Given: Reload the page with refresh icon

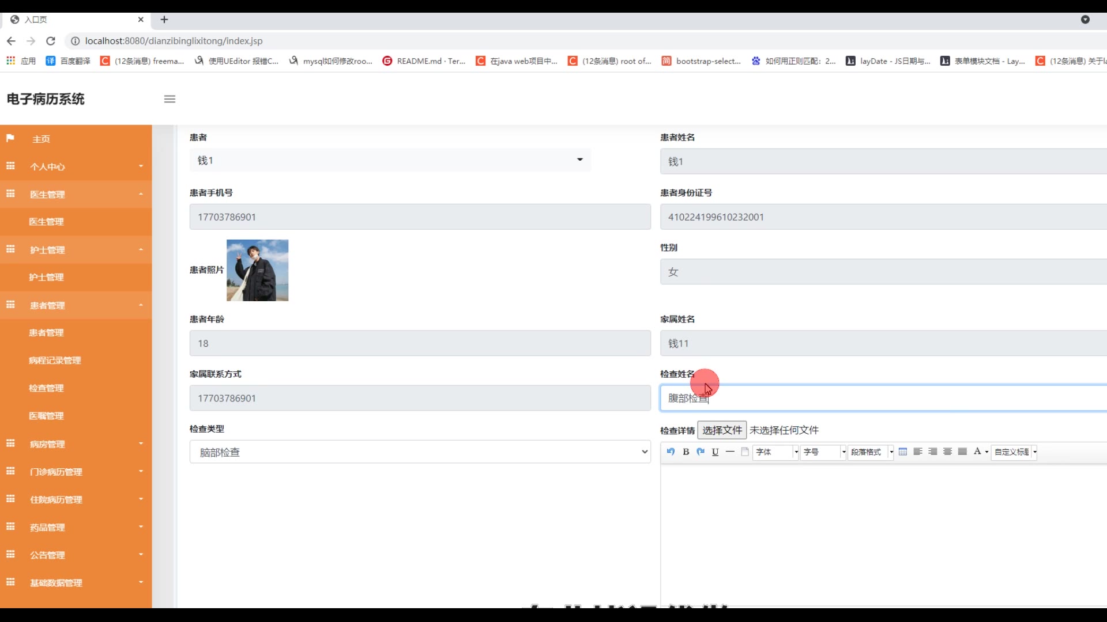Looking at the screenshot, I should [x=51, y=41].
